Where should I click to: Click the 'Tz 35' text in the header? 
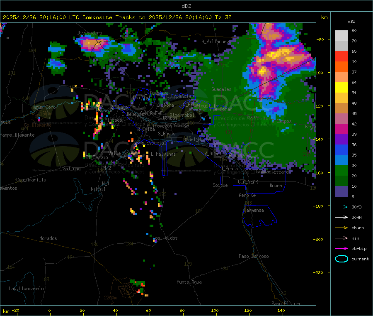(x=223, y=17)
